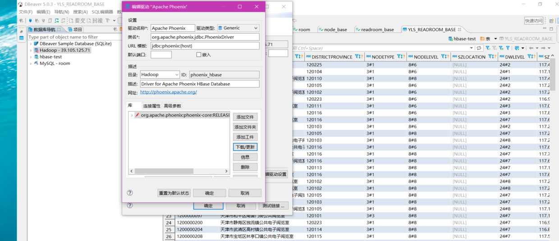Expand the phoenix-core library tree node

pyautogui.click(x=132, y=115)
